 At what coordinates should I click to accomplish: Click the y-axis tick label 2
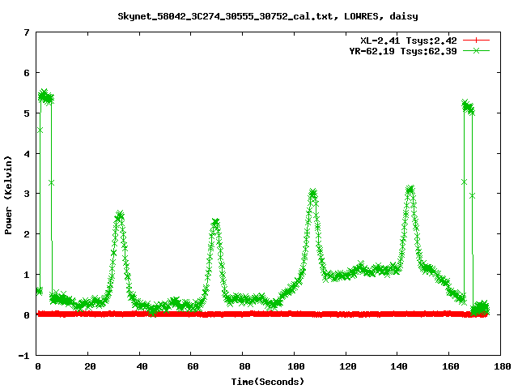pos(27,234)
